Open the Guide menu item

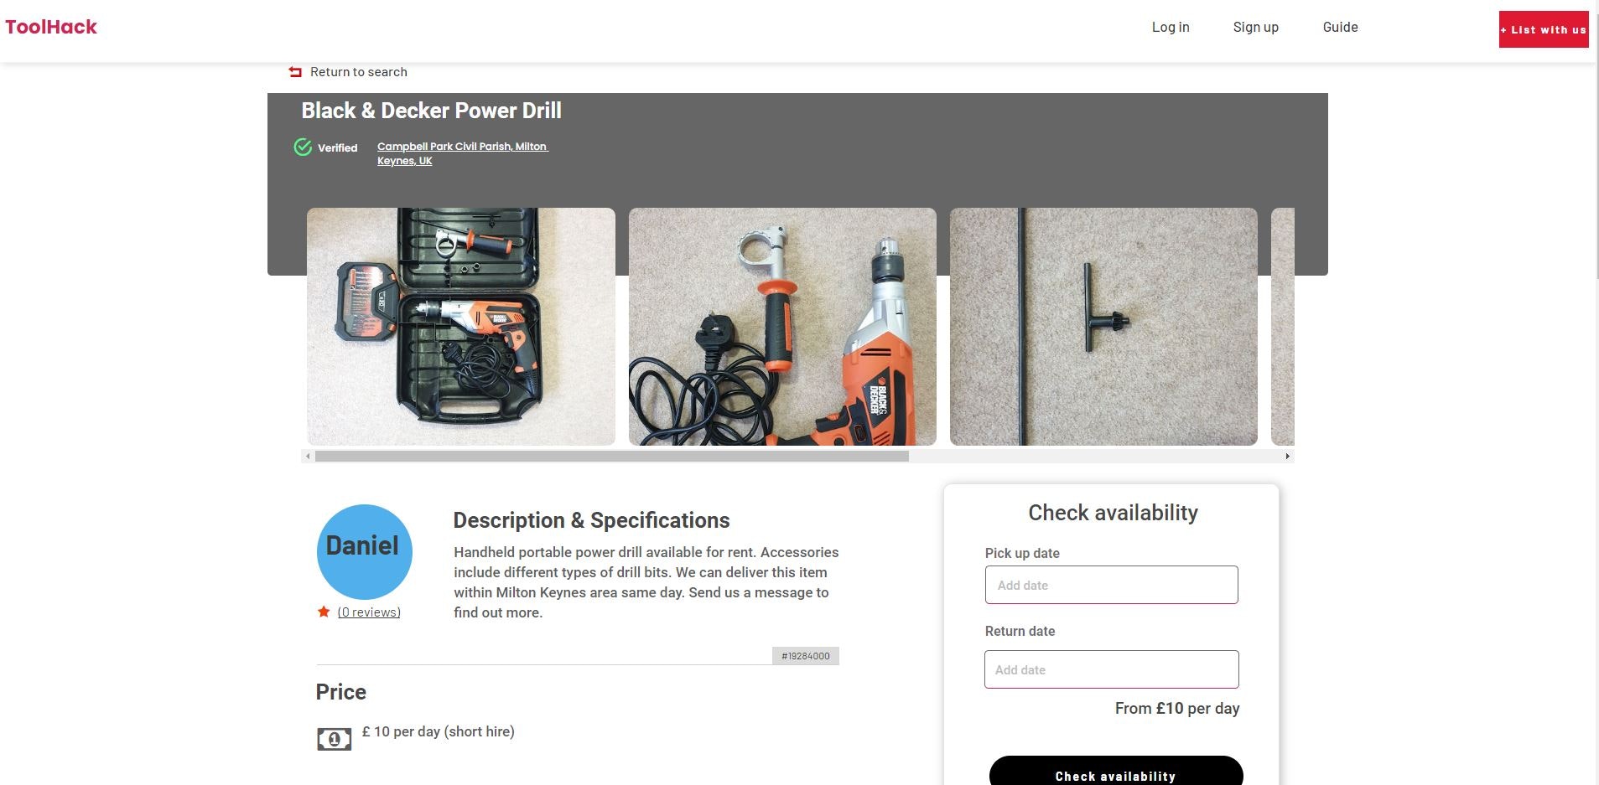[x=1340, y=27]
